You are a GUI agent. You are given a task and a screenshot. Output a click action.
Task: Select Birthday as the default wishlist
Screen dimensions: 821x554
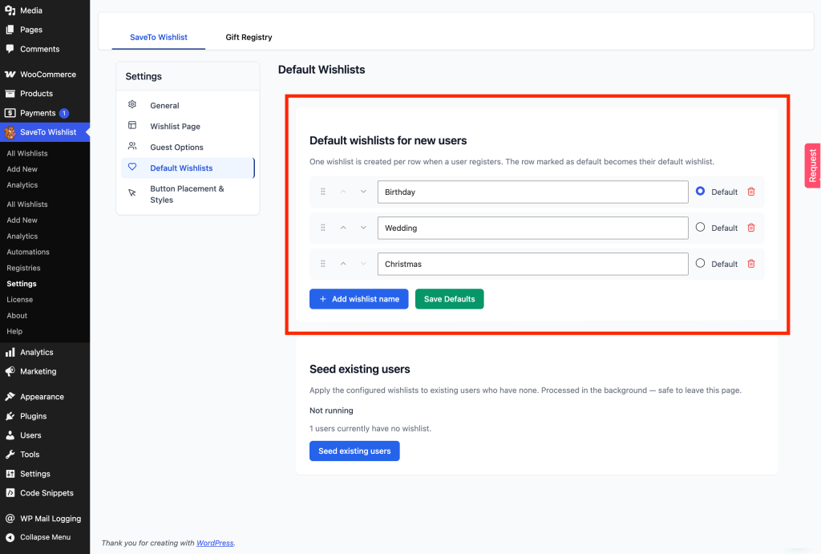click(x=700, y=191)
